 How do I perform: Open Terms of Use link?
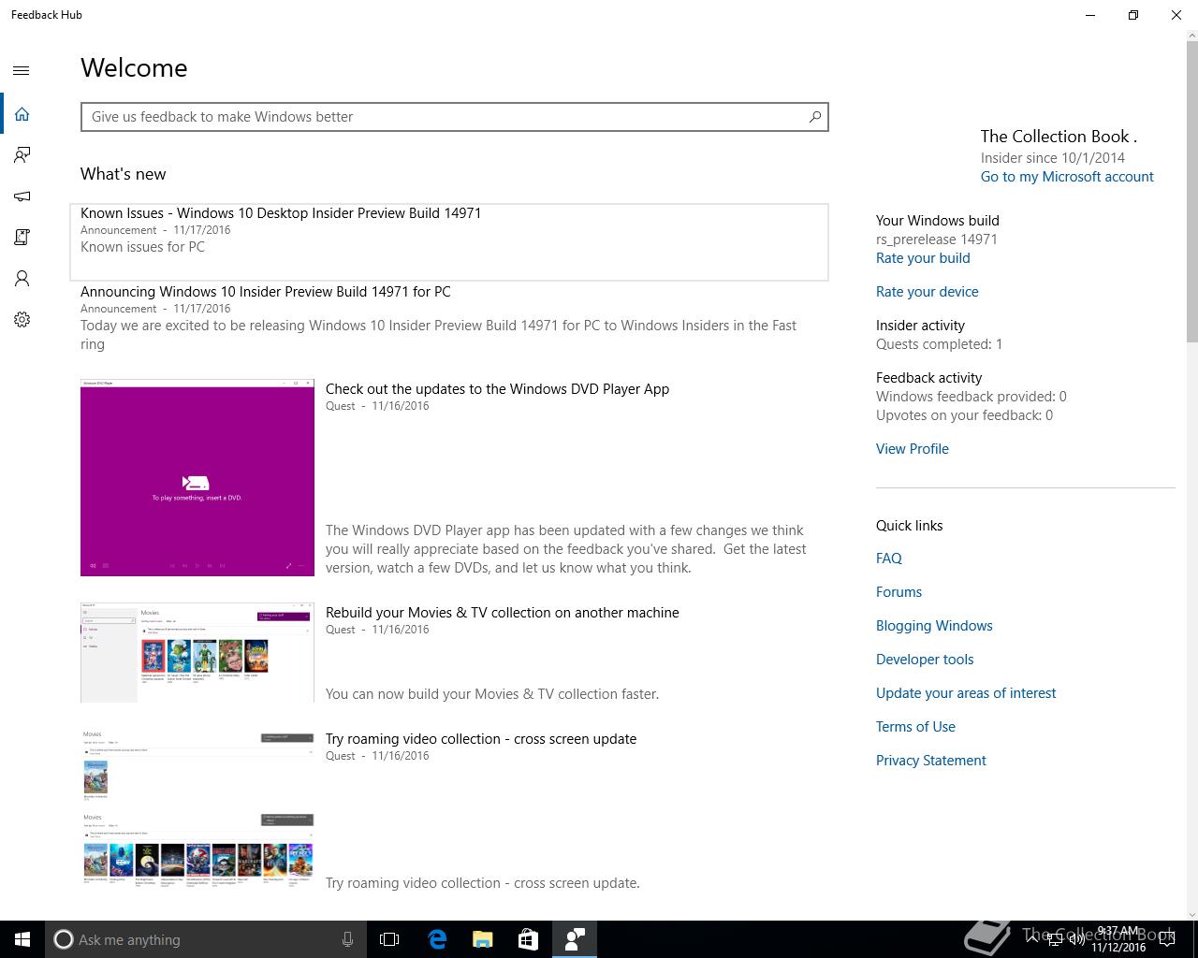[x=915, y=727]
